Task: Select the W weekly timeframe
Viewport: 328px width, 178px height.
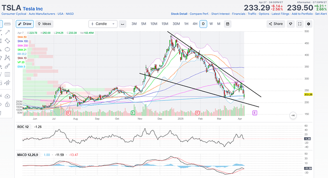Action: coord(211,24)
